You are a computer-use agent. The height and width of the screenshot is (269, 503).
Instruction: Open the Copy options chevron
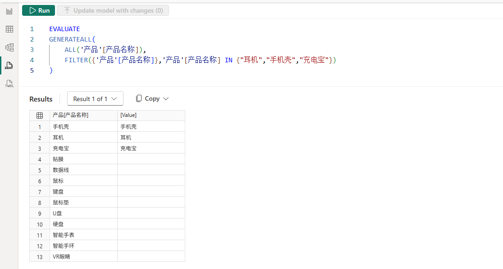(166, 99)
